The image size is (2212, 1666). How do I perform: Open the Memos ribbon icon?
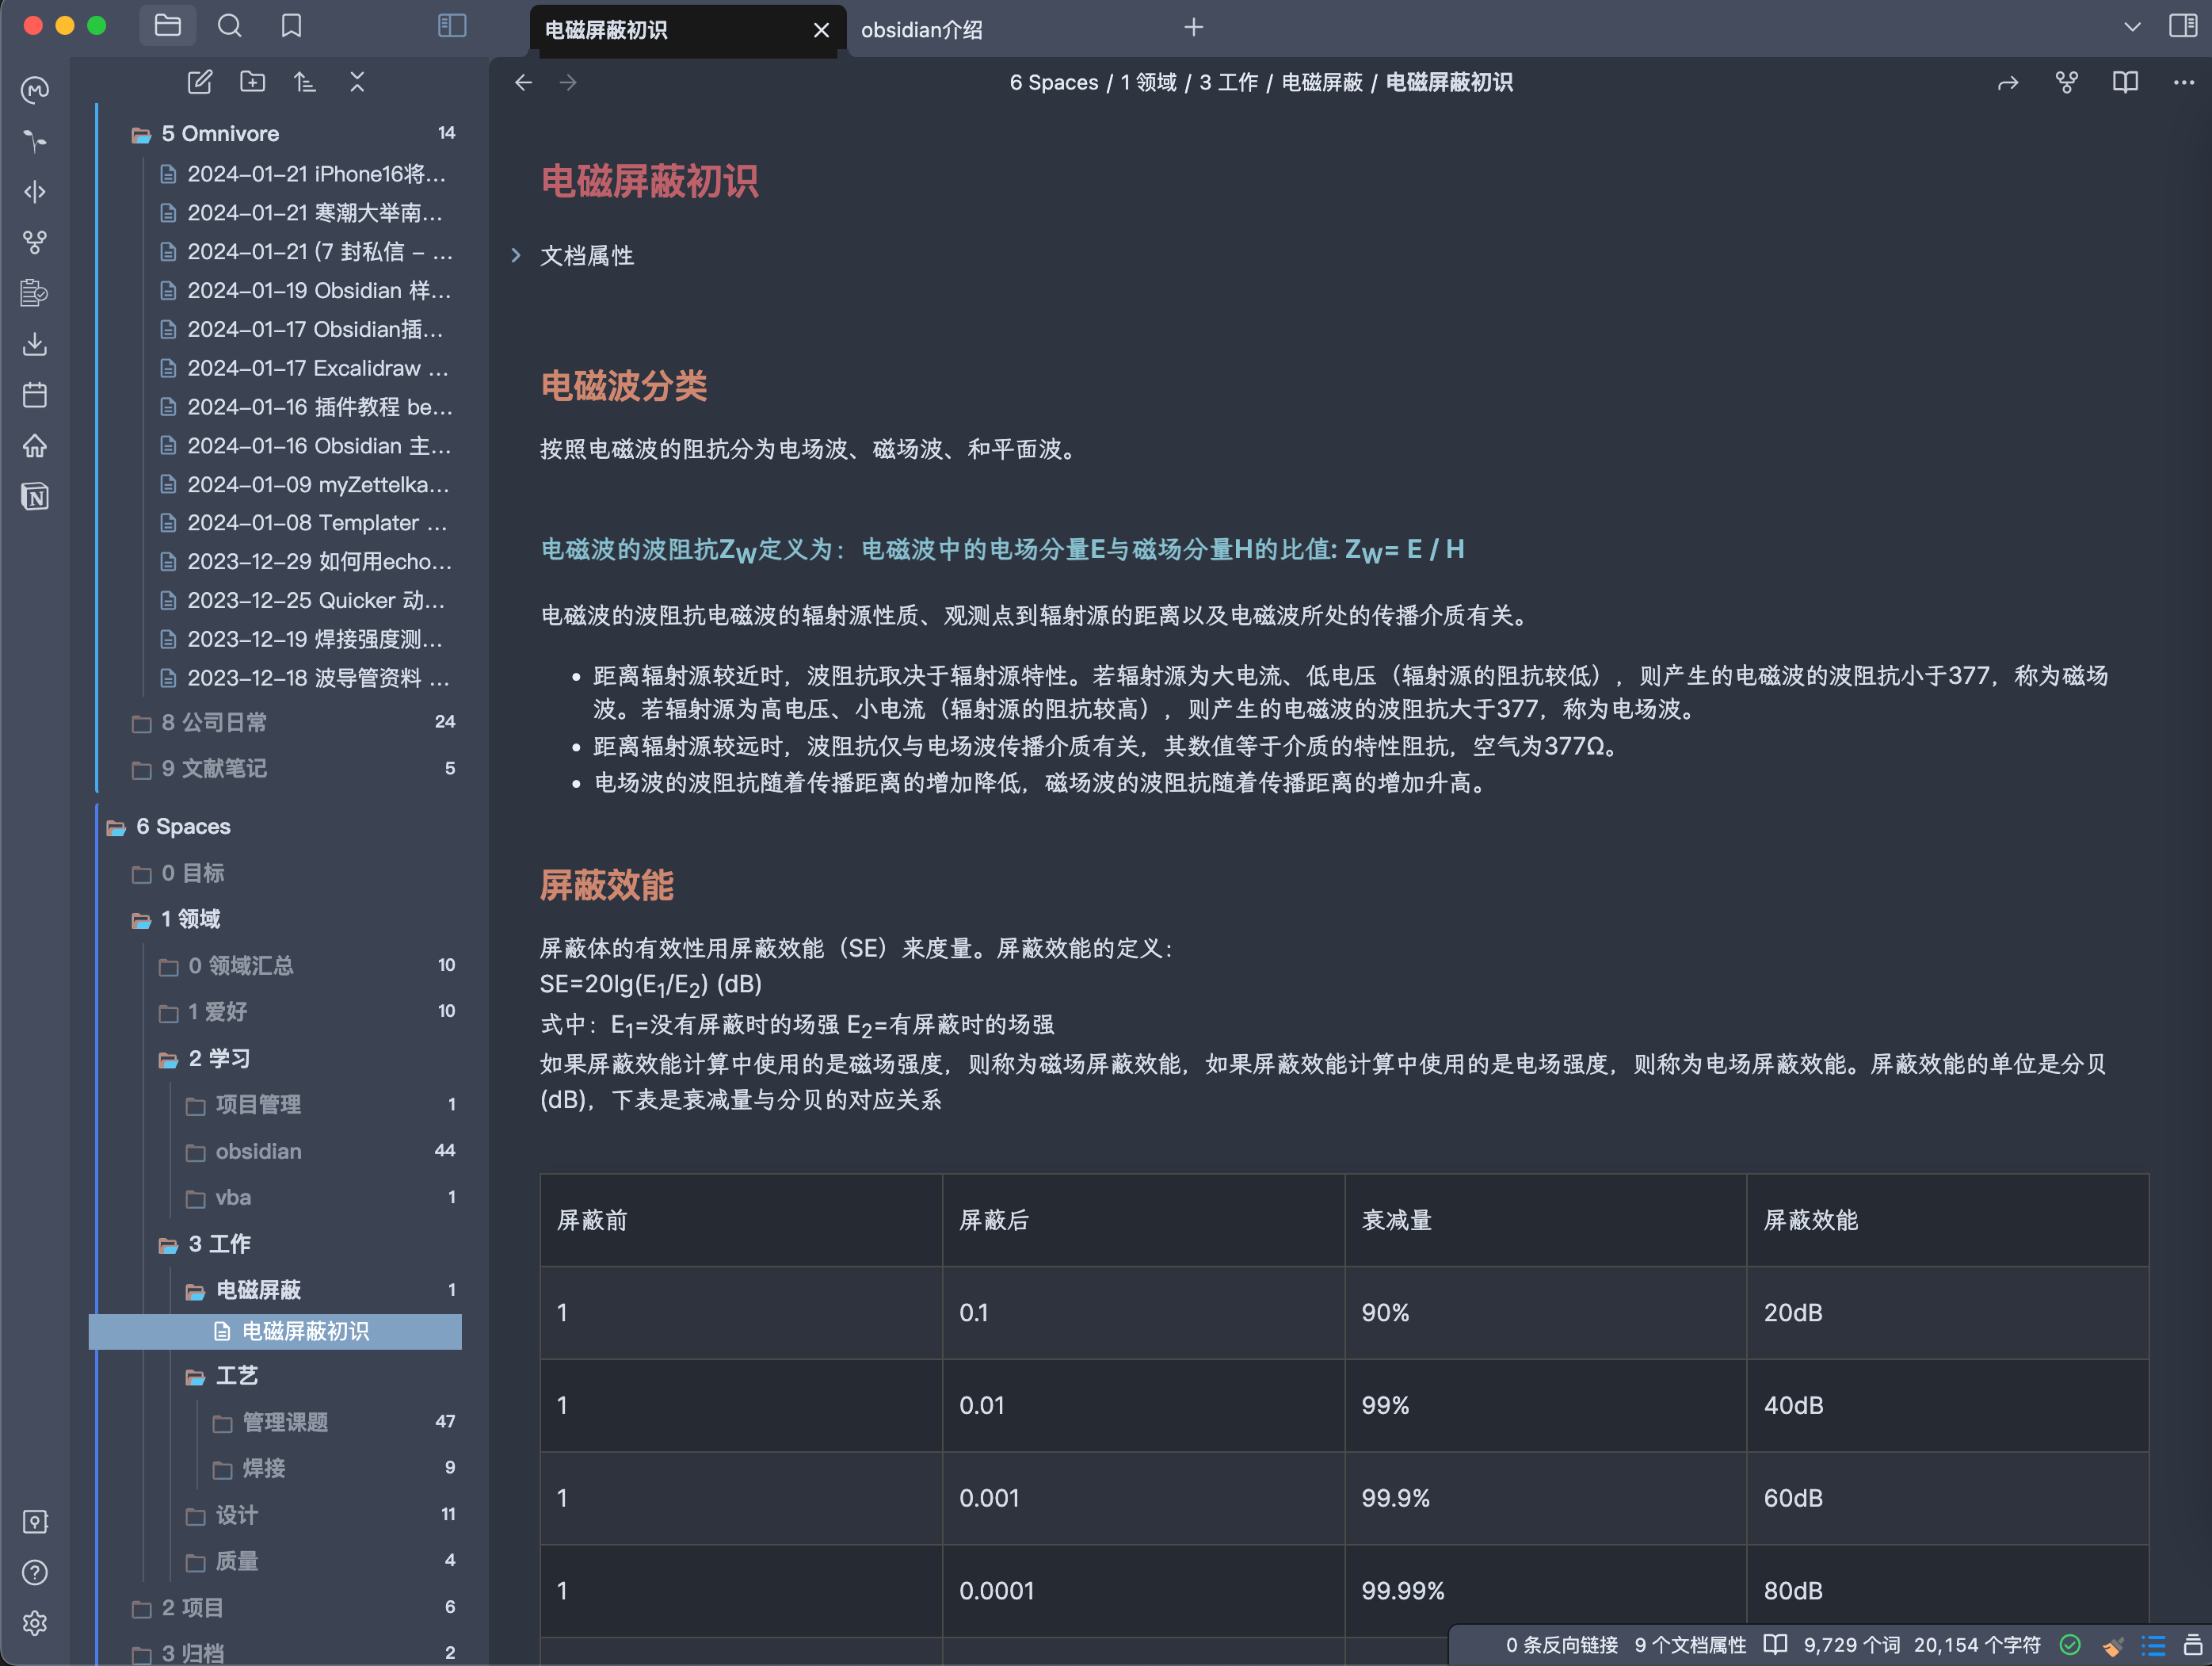pos(35,90)
